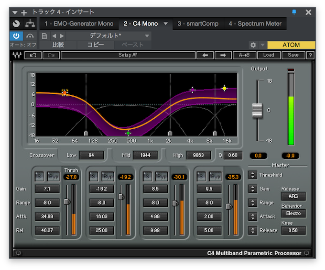The width and height of the screenshot is (325, 270).
Task: Switch to 4 - Spectrum Meter tab
Action: click(255, 23)
